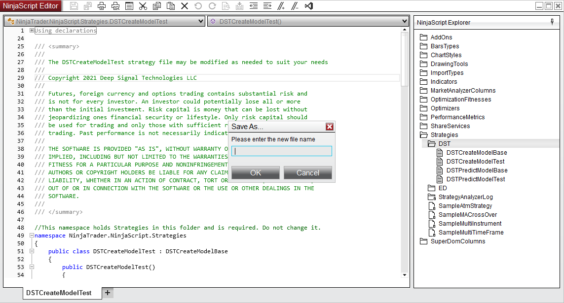Click the Save toolbar icon
The image size is (564, 303).
point(74,6)
